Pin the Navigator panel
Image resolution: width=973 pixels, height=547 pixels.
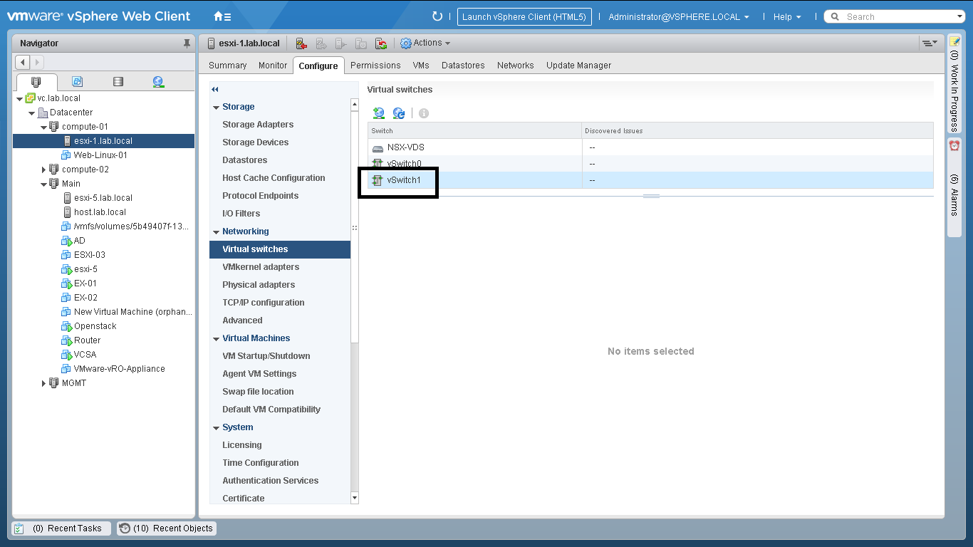click(187, 43)
